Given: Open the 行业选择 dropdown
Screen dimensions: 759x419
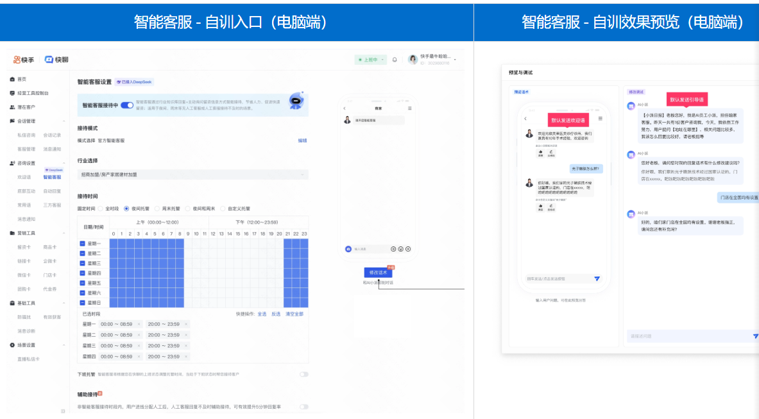Looking at the screenshot, I should (192, 175).
